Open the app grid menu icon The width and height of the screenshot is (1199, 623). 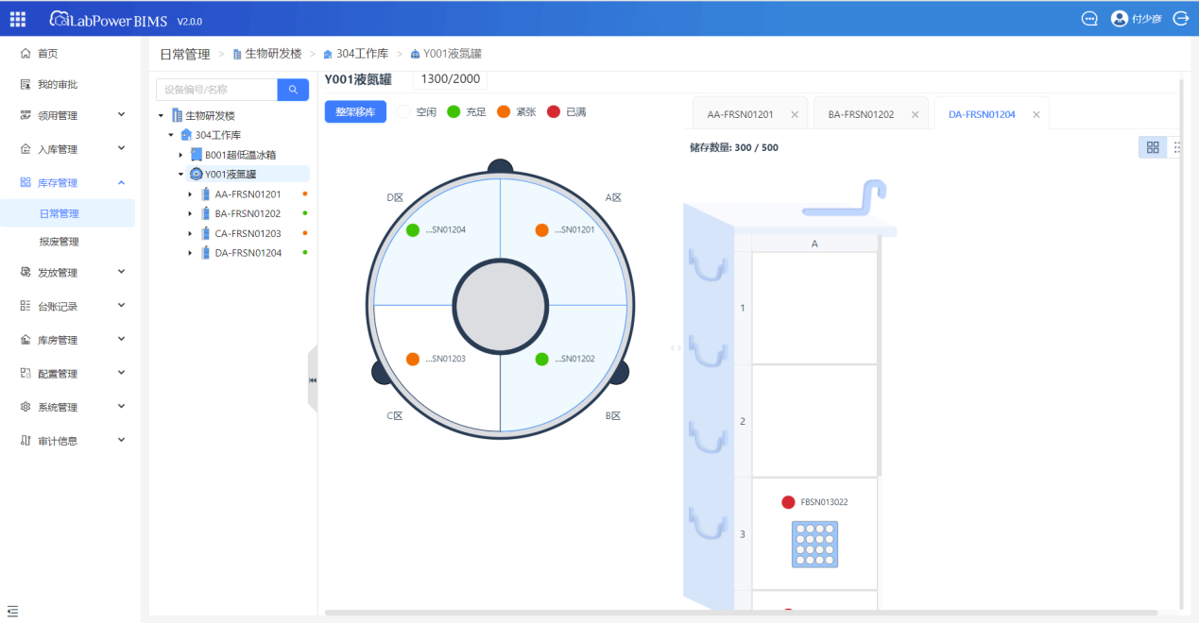[18, 19]
